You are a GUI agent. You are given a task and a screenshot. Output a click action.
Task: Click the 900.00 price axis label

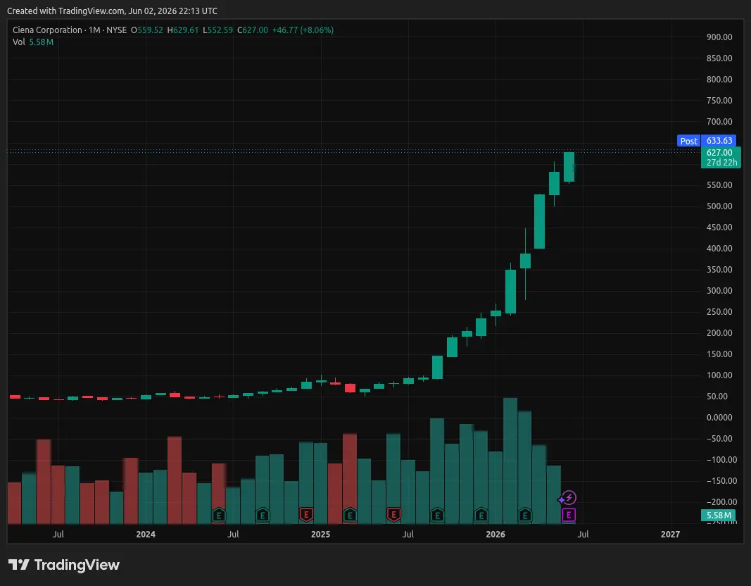click(719, 37)
